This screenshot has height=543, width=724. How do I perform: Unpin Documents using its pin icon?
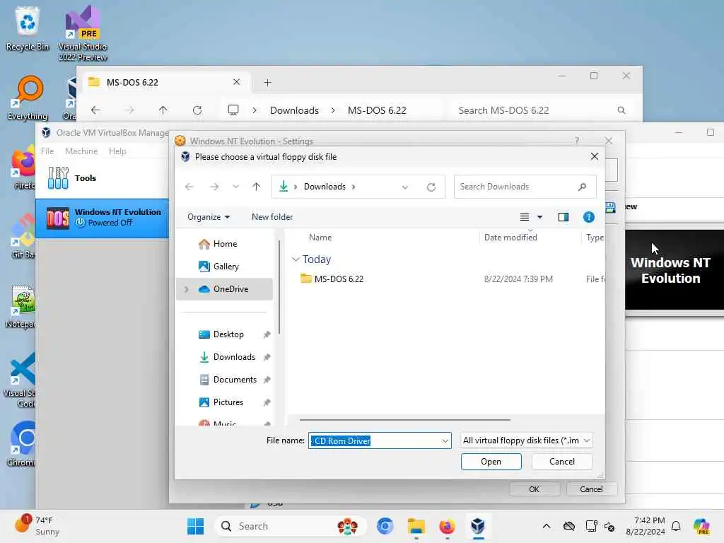(x=267, y=380)
